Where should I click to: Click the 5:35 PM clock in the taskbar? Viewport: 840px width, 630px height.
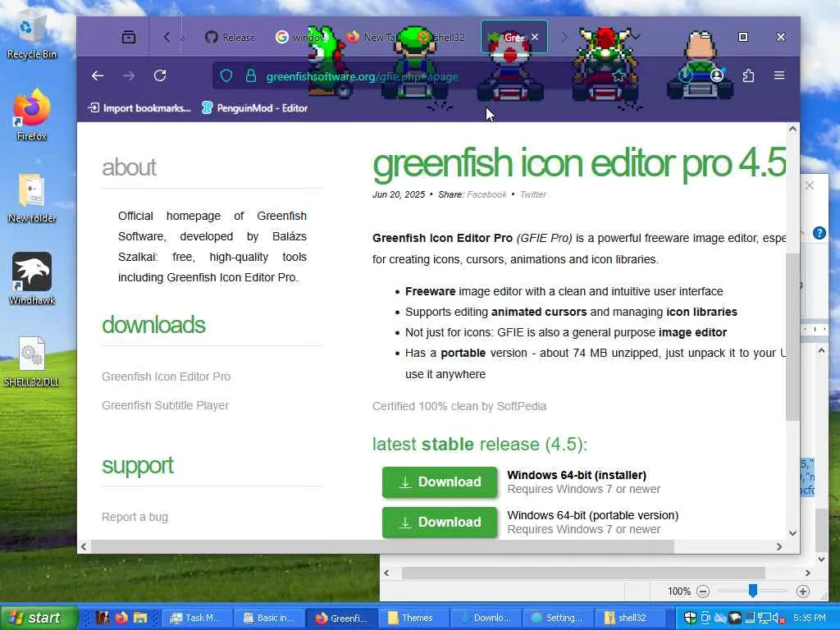tap(810, 618)
